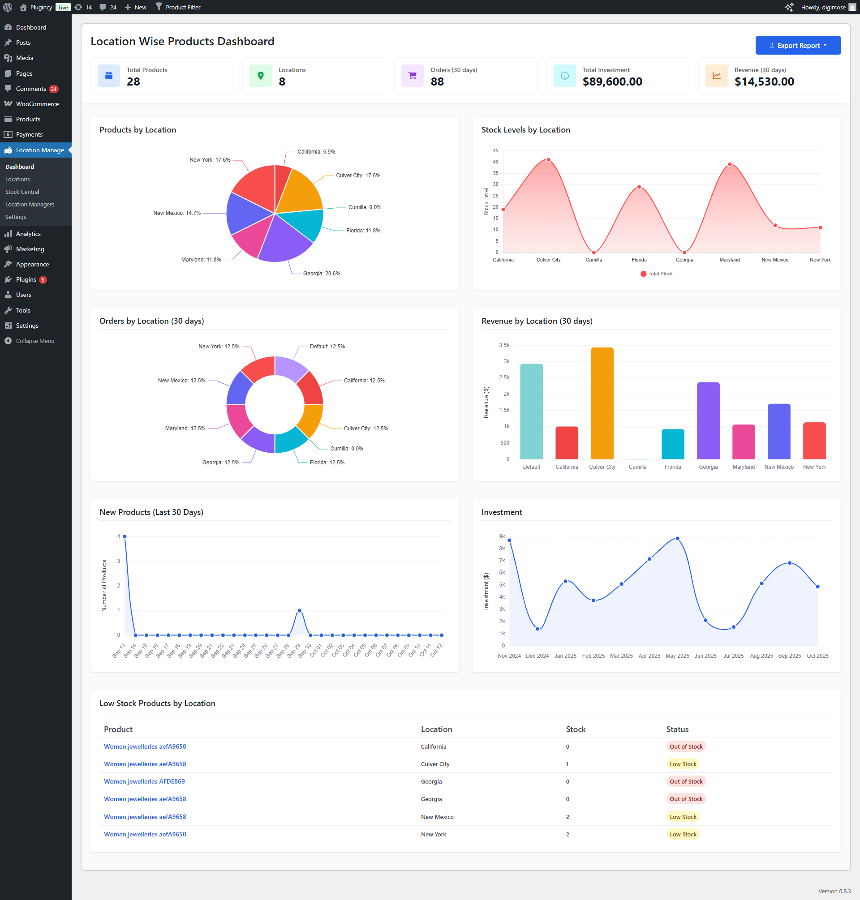
Task: Open the Export Report dropdown
Action: [798, 45]
